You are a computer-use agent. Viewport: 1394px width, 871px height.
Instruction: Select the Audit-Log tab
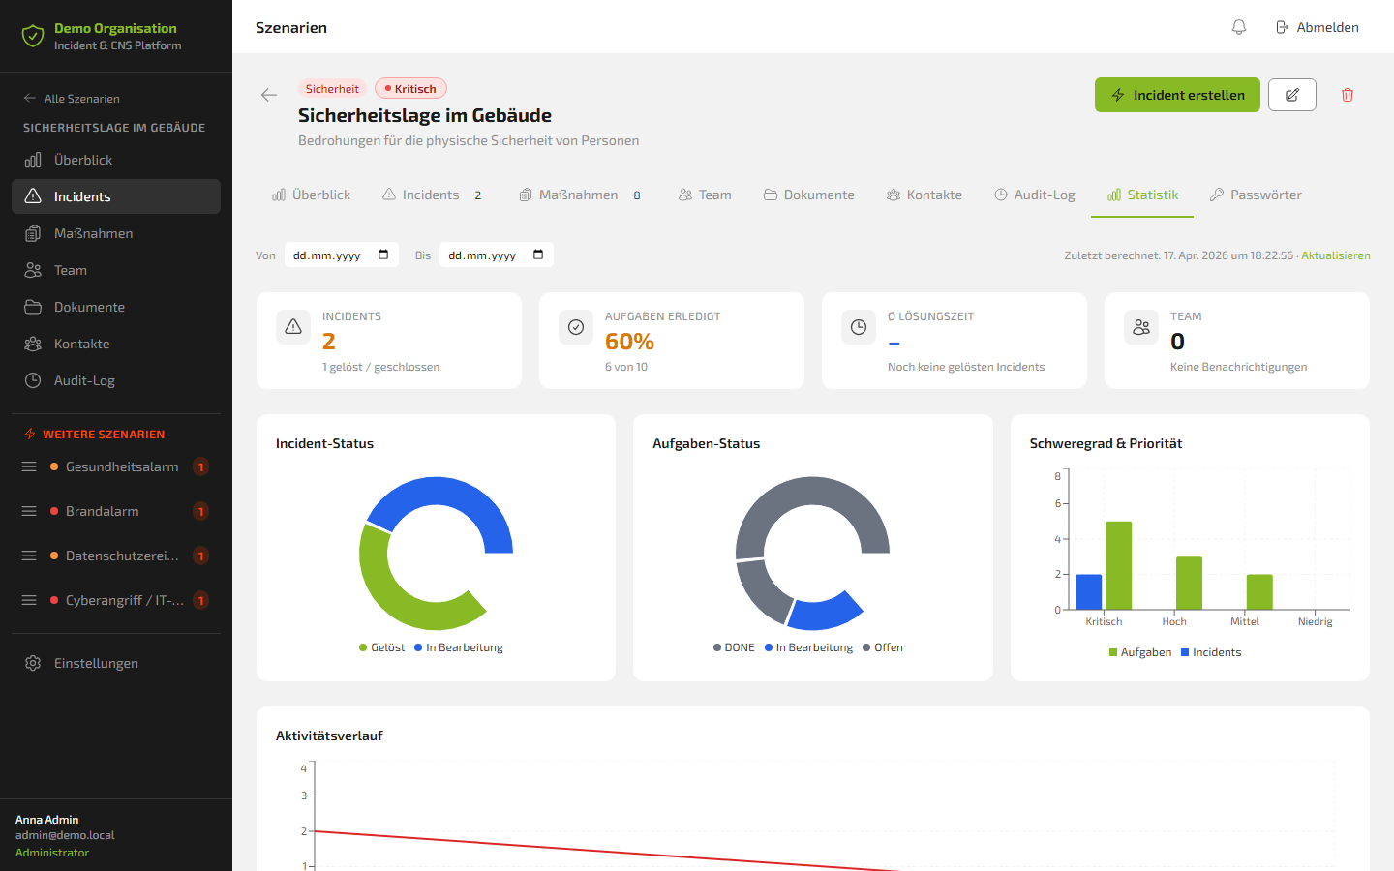tap(1035, 195)
